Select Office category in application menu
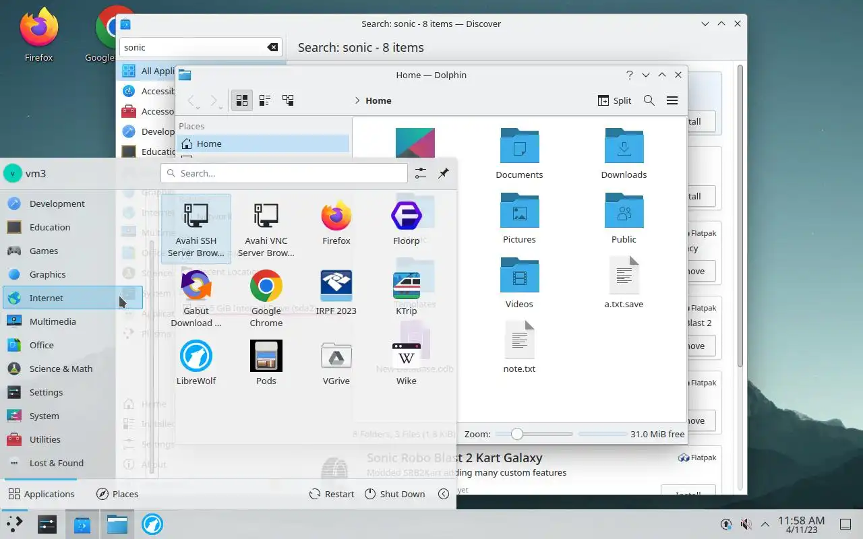The height and width of the screenshot is (539, 863). pos(73,345)
